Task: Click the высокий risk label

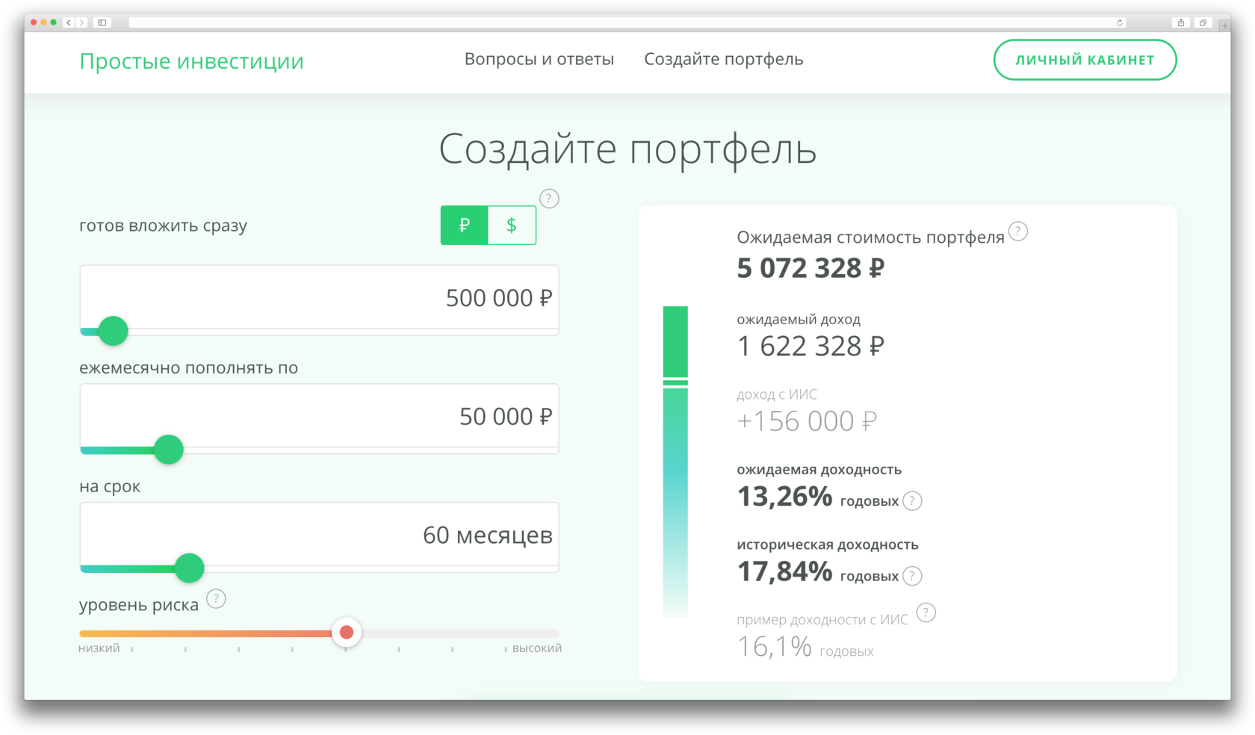Action: point(537,648)
